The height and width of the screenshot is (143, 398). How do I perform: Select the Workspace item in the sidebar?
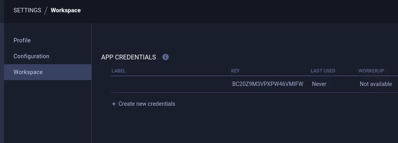pyautogui.click(x=48, y=72)
